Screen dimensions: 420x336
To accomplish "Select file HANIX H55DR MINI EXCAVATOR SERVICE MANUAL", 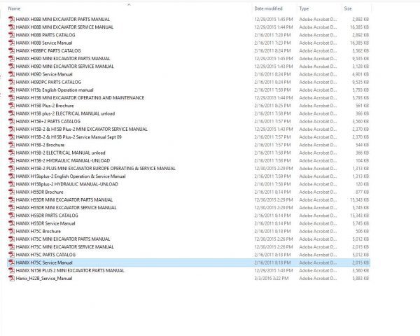I will coord(188,208).
